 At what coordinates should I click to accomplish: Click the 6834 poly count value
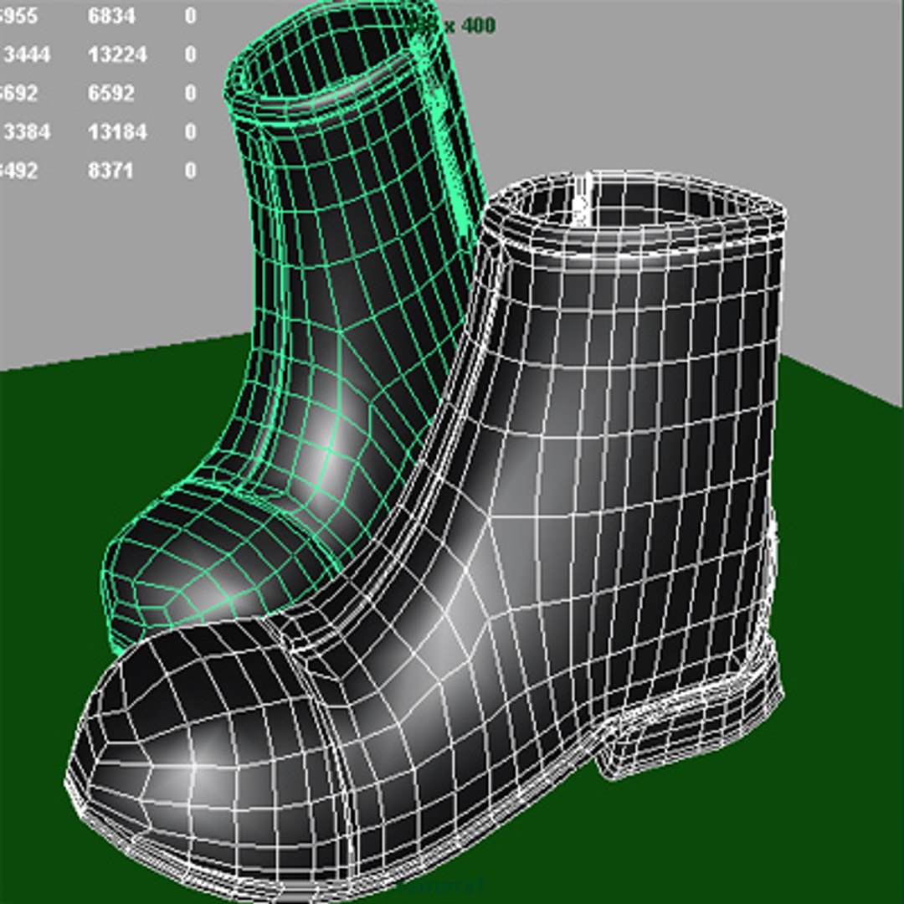click(x=112, y=16)
